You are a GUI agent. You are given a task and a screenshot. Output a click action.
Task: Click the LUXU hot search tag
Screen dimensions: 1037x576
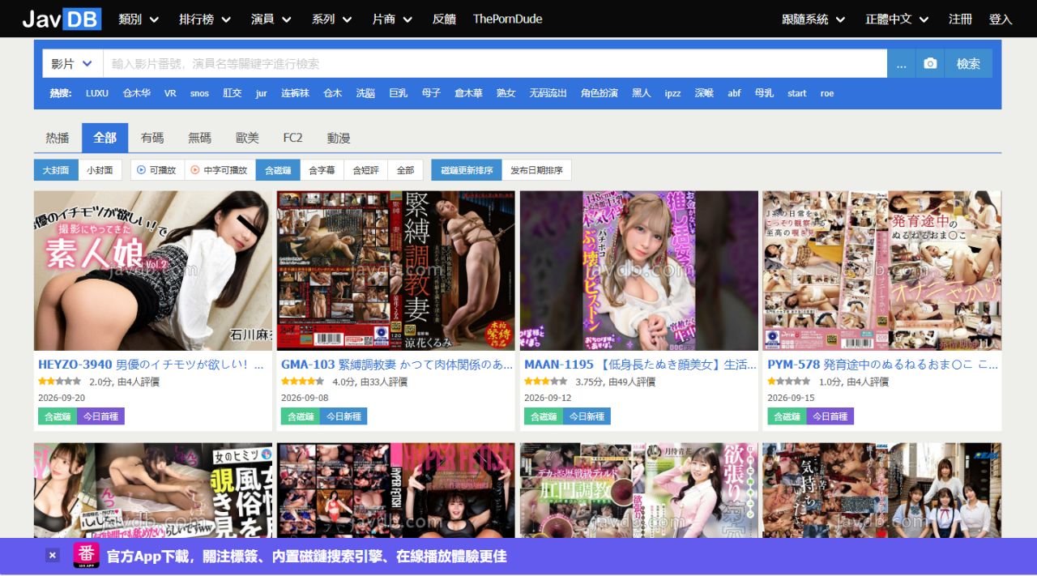click(x=97, y=93)
